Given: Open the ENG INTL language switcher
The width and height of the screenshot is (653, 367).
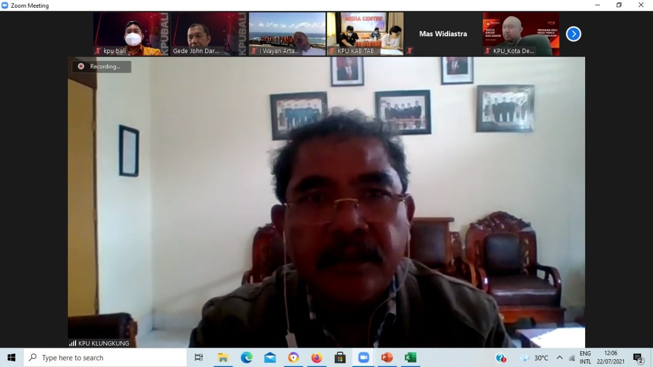Looking at the screenshot, I should click(x=585, y=358).
